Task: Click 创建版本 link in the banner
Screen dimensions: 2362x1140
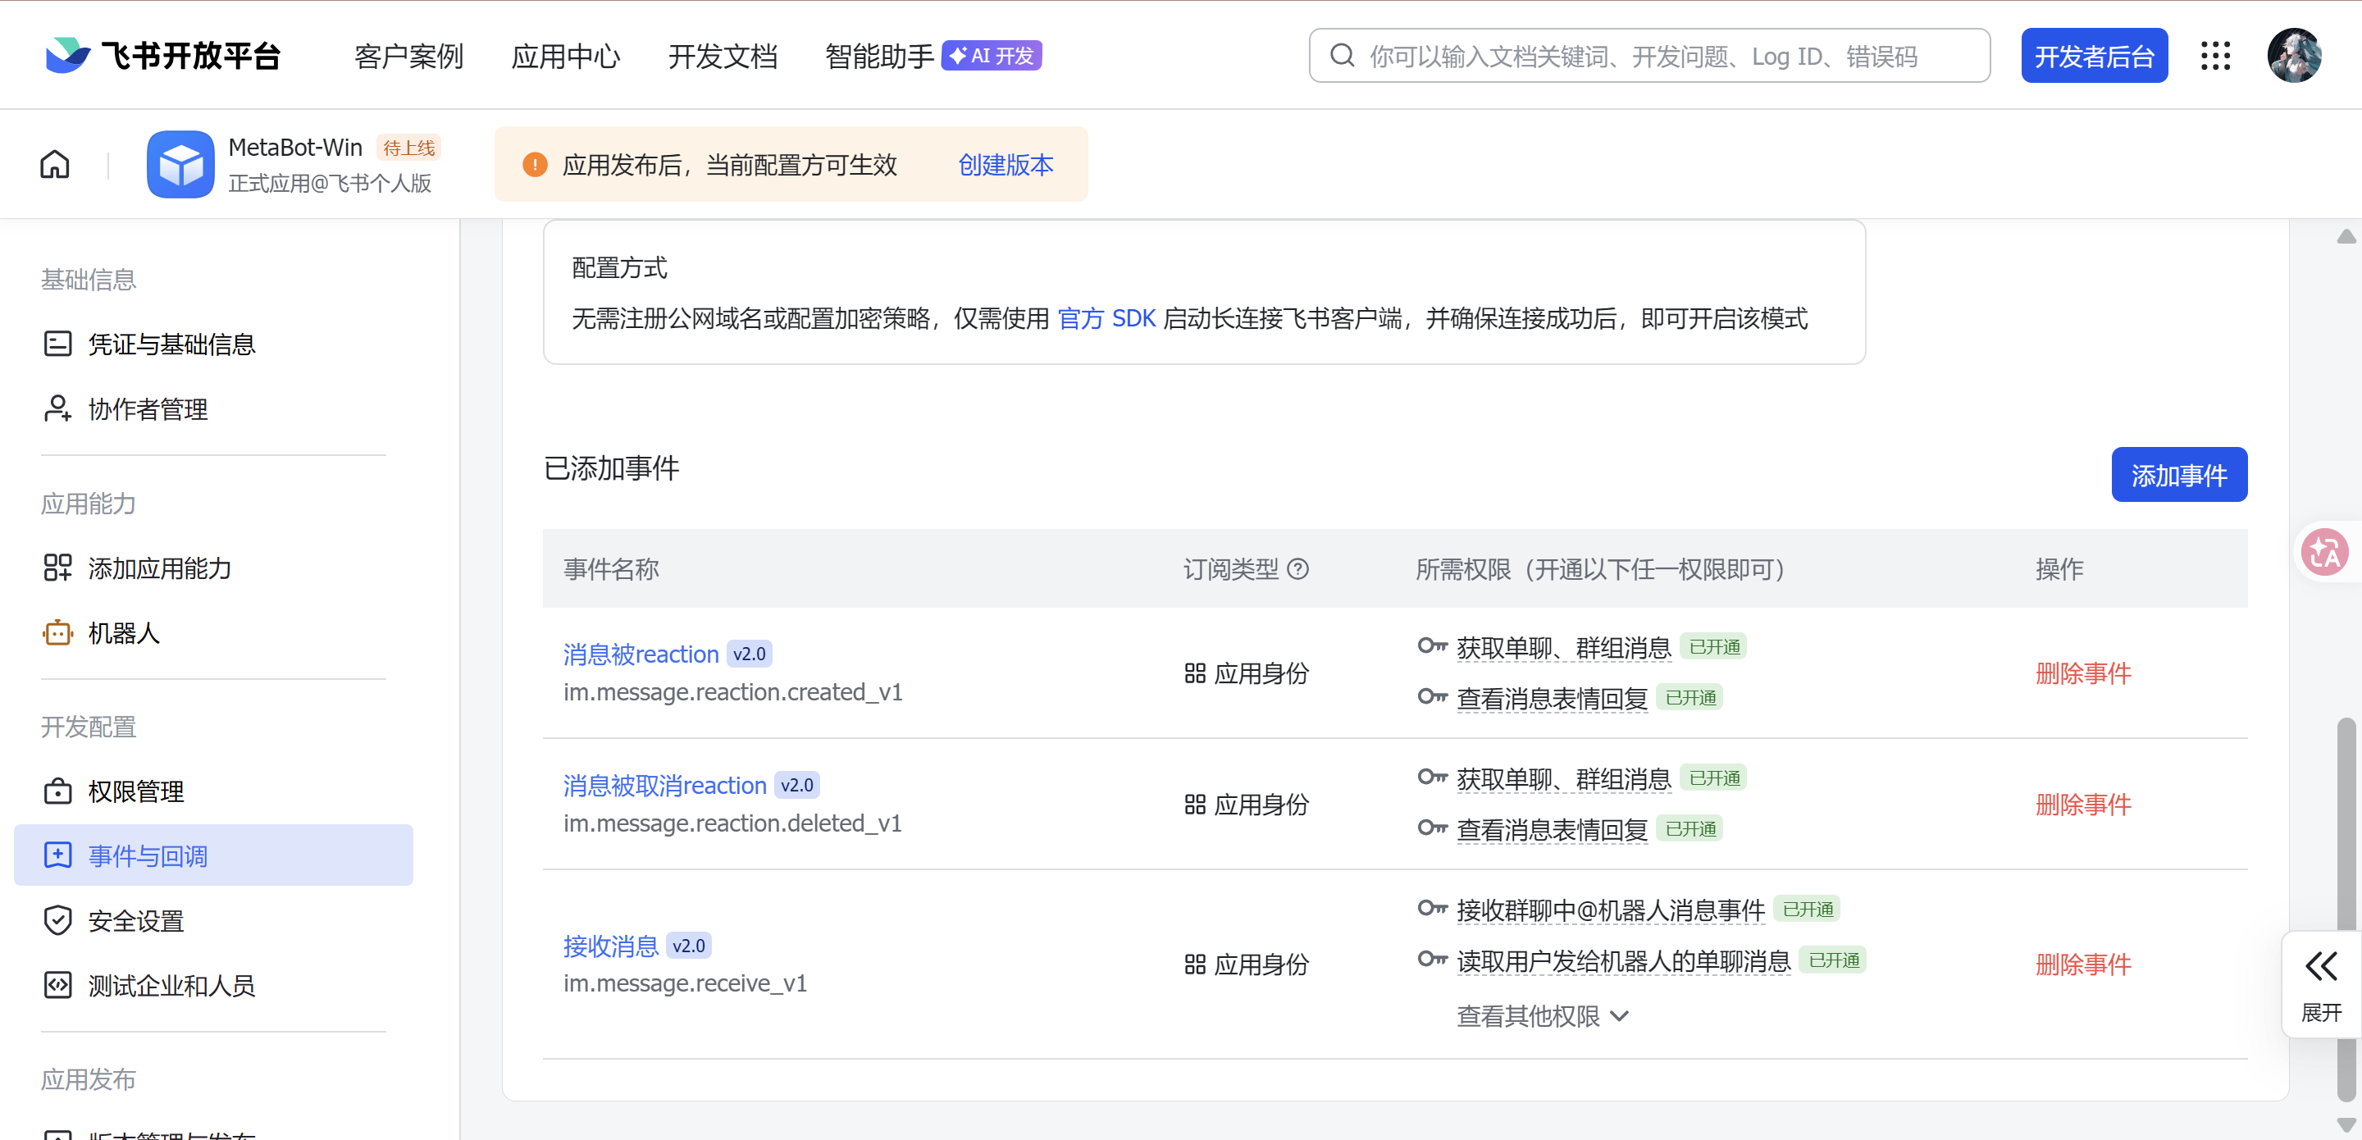Action: point(1005,165)
